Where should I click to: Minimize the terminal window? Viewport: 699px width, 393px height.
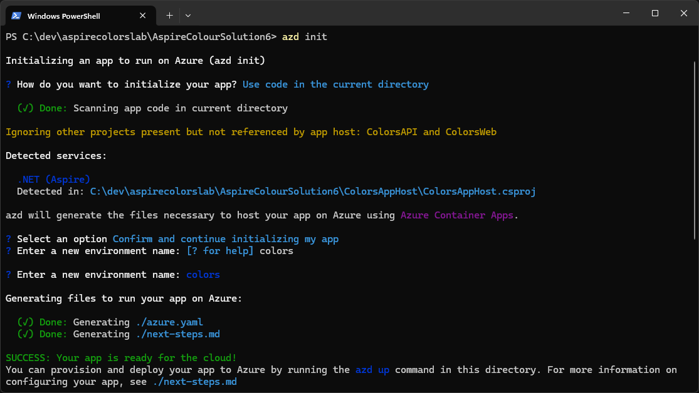click(625, 13)
